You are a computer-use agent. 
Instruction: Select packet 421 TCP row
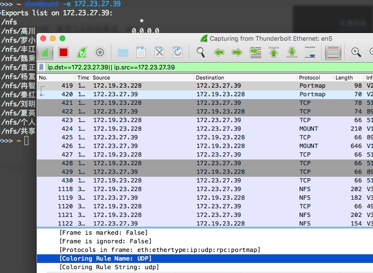click(205, 103)
